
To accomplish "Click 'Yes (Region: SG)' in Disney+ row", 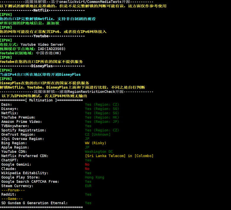I will tap(102, 109).
